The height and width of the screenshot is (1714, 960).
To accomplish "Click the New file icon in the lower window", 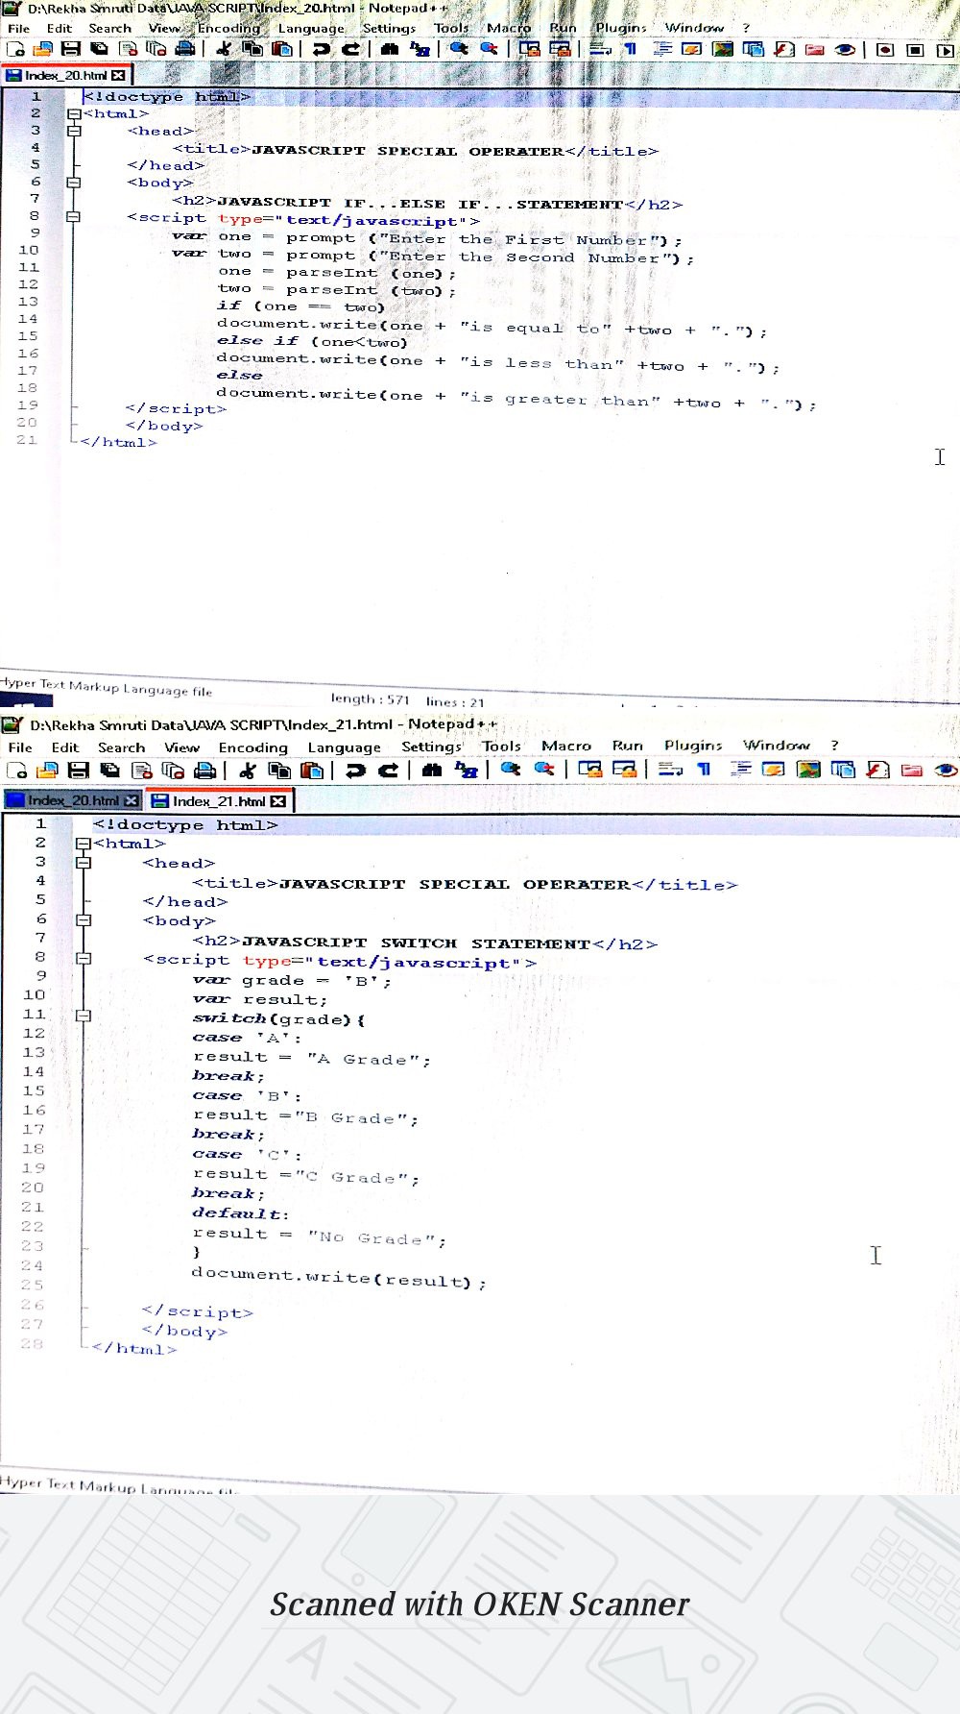I will coord(16,770).
